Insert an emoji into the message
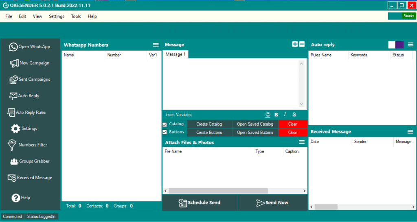 pyautogui.click(x=268, y=115)
